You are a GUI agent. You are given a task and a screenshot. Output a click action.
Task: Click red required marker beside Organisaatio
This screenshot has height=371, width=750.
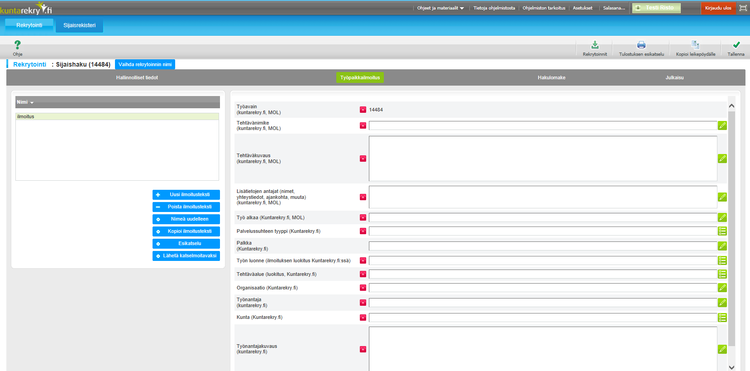tap(363, 288)
